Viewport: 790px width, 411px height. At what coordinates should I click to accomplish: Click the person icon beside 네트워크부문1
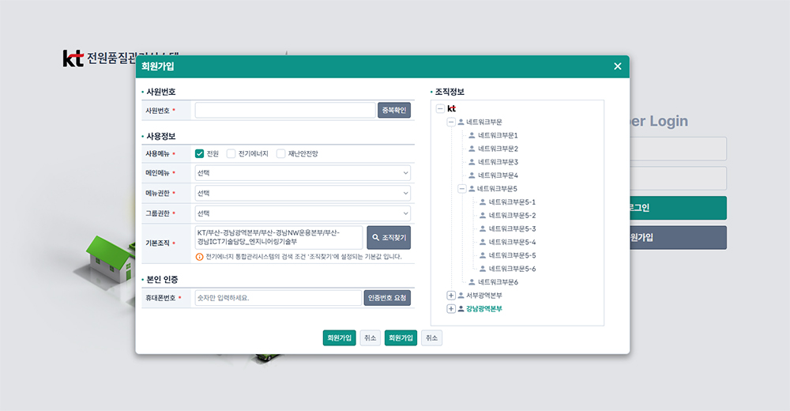472,135
